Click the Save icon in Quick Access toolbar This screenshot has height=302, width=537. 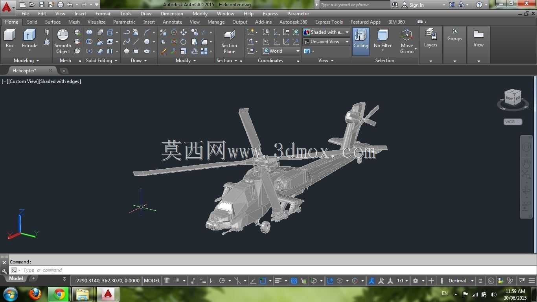pyautogui.click(x=41, y=5)
